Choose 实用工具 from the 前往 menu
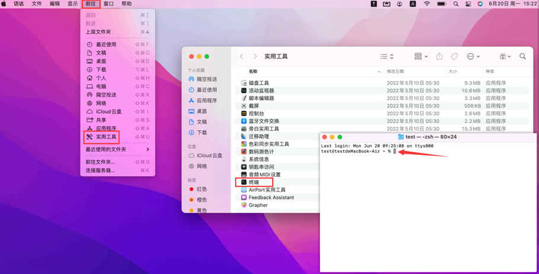 106,137
